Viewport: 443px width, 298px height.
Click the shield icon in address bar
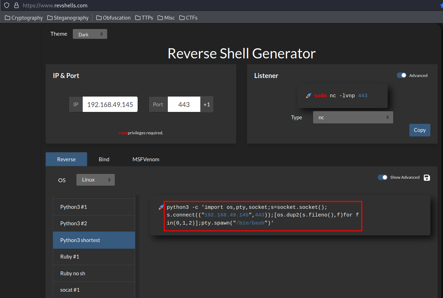(x=6, y=5)
